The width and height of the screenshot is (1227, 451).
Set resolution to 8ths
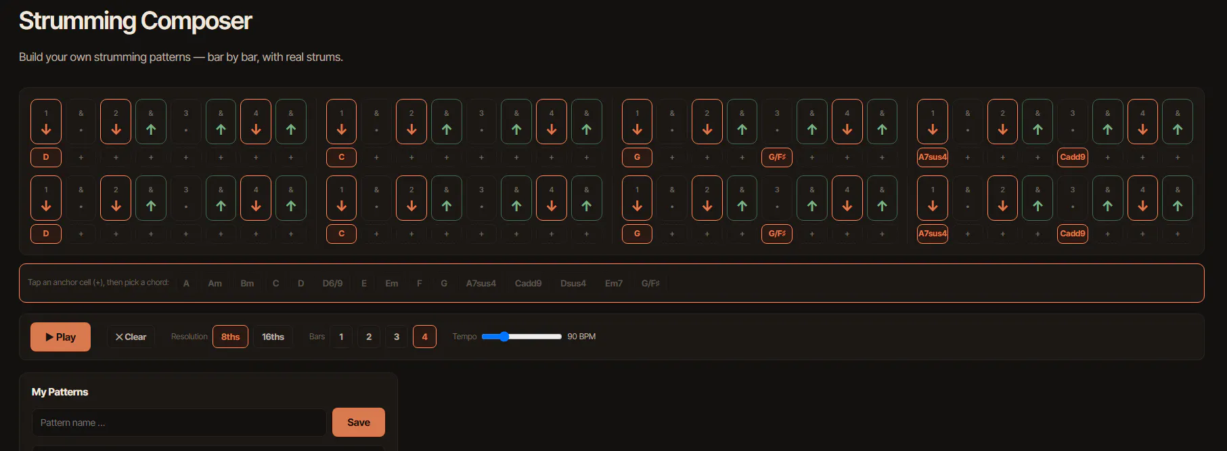click(x=230, y=337)
